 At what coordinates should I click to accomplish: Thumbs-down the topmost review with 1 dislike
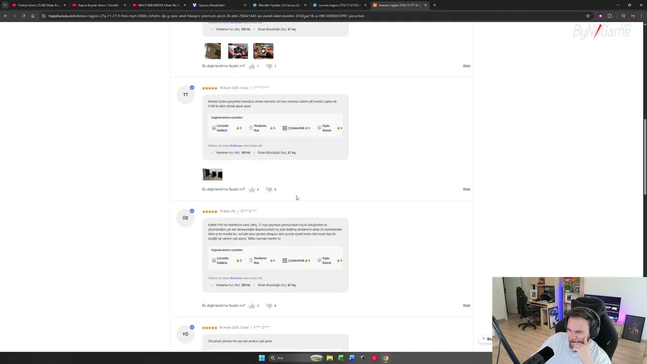269,66
